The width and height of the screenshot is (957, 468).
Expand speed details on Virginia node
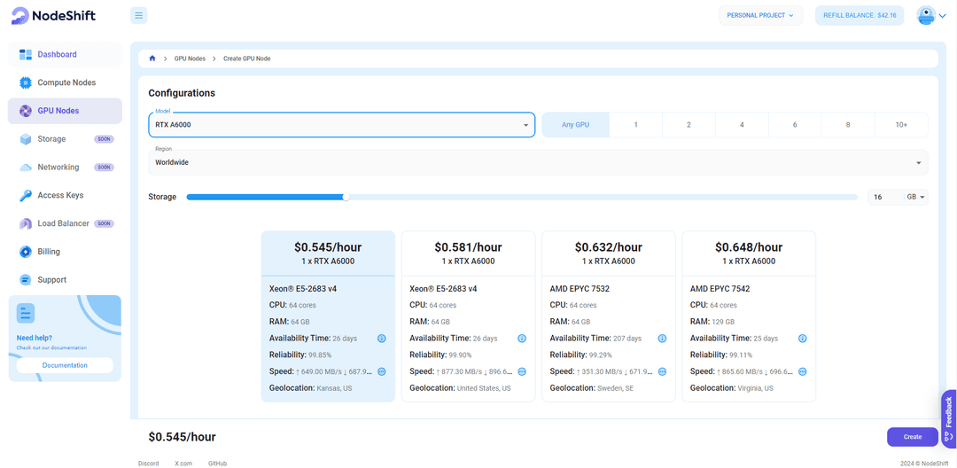click(803, 371)
